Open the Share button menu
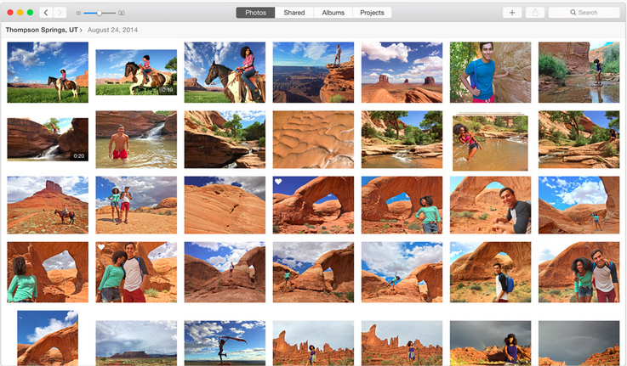Screen dimensions: 627x366 [x=535, y=13]
